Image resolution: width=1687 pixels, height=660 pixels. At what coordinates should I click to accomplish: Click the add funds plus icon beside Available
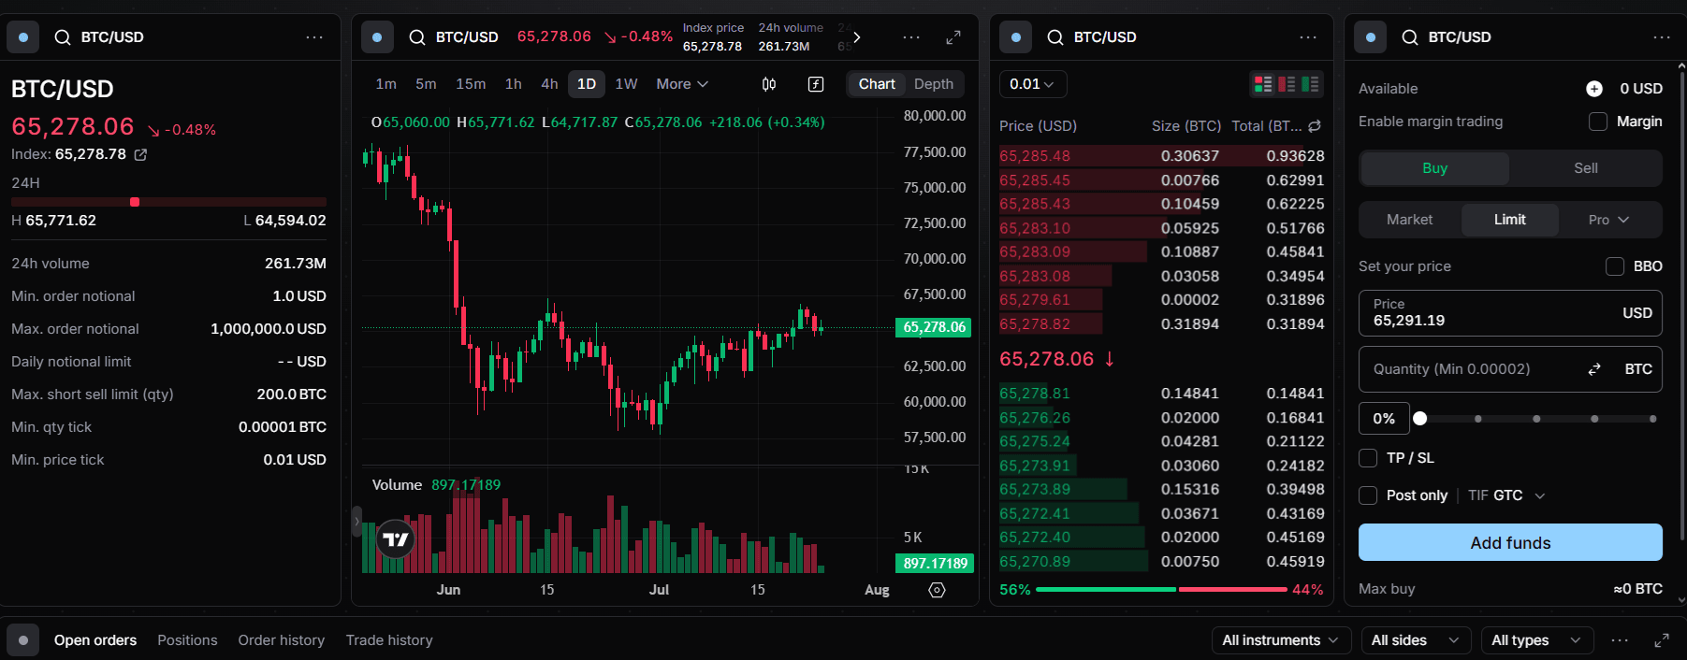1594,89
